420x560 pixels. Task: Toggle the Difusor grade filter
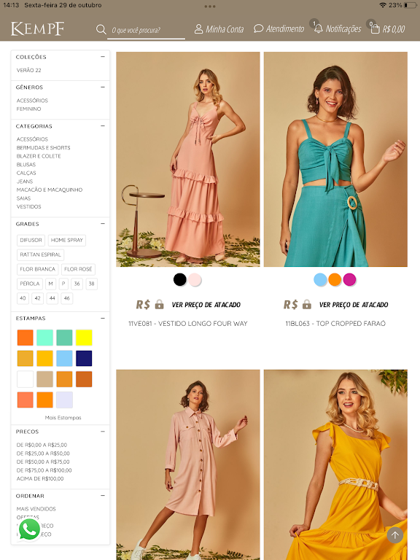(x=31, y=241)
